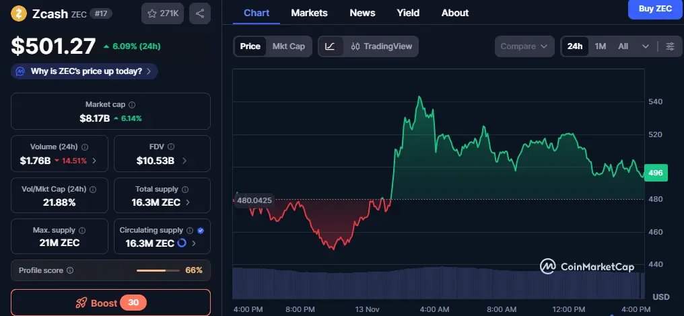This screenshot has width=684, height=316.
Task: Open chart settings sliders icon
Action: 669,46
